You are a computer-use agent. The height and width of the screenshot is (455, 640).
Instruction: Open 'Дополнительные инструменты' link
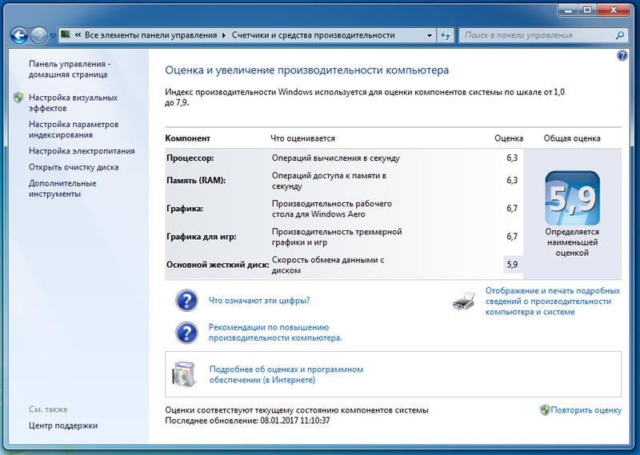(62, 189)
